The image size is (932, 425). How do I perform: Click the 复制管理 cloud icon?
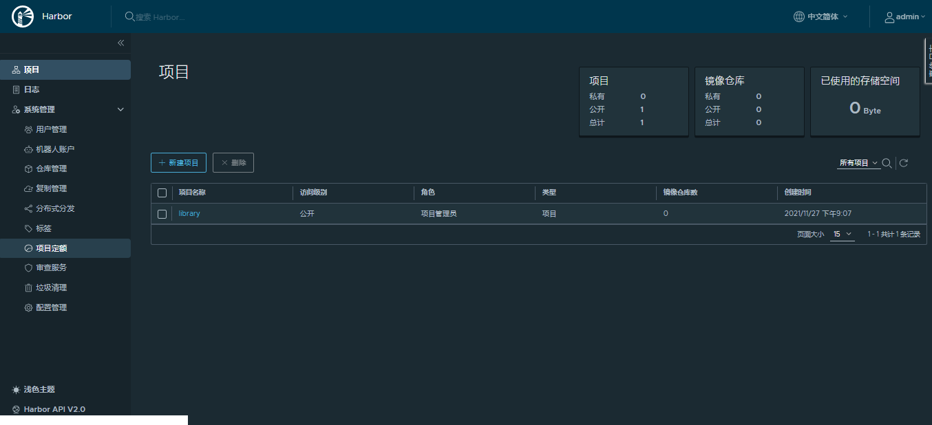(x=28, y=188)
